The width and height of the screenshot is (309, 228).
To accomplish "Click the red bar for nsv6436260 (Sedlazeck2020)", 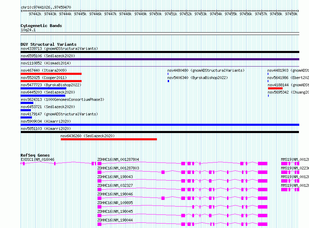I will coord(109,139).
